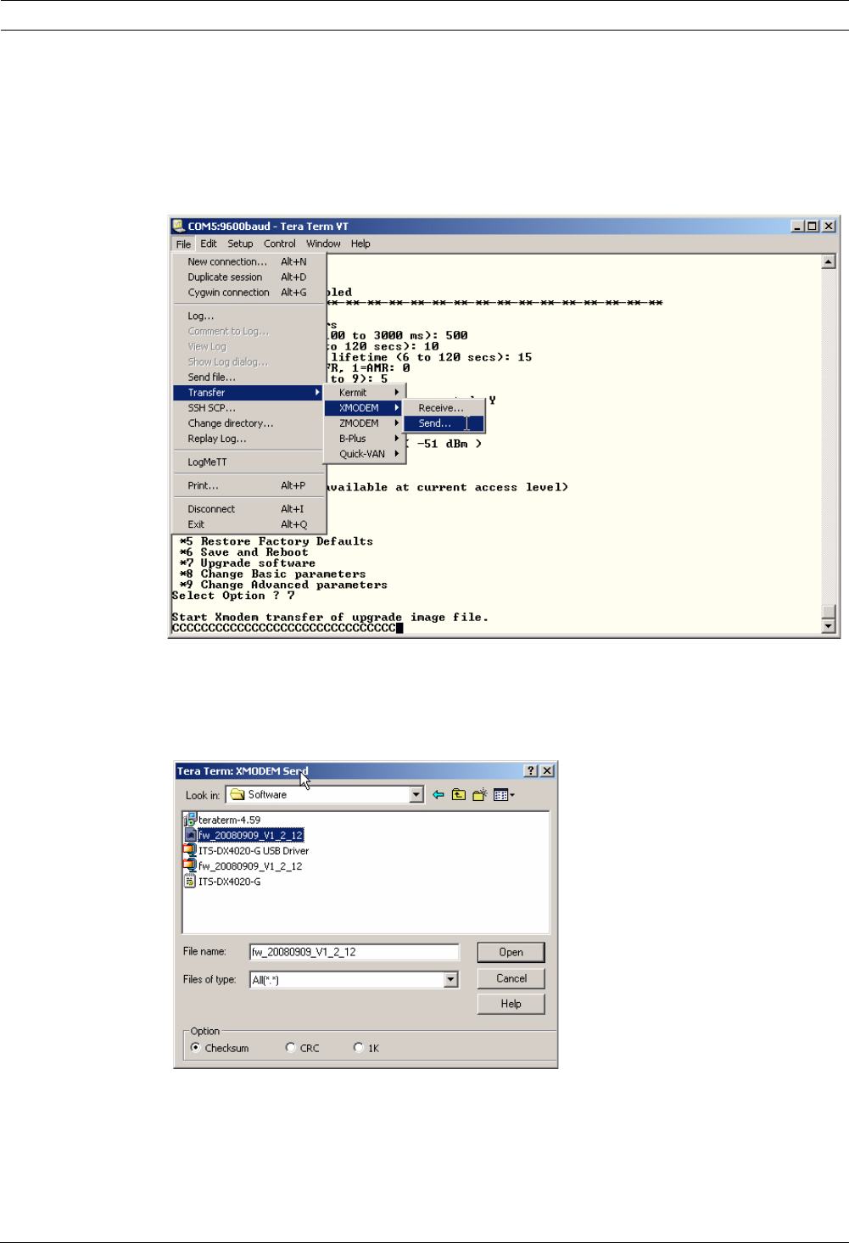
Task: Select SSH SCP... menu entry
Action: tap(249, 408)
